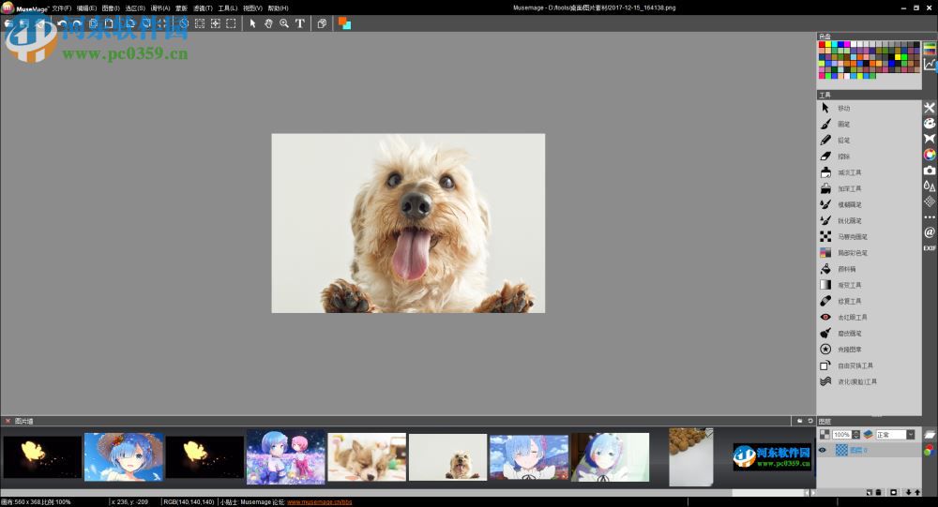Open the 帮助(H) Help menu
The image size is (938, 507).
(278, 7)
